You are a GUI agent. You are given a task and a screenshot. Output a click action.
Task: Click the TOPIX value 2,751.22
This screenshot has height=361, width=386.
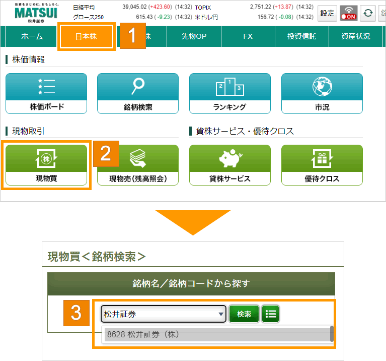261,7
